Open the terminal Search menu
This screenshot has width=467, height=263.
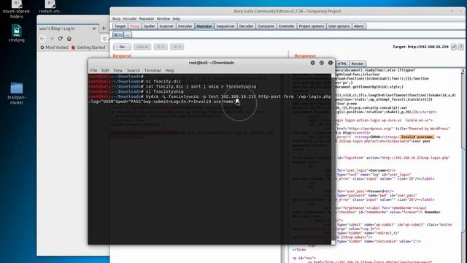pos(133,70)
